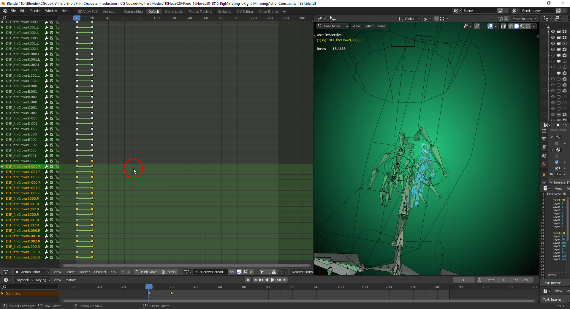Switch to the Animation workspace tab
The width and height of the screenshot is (570, 309).
tap(110, 12)
